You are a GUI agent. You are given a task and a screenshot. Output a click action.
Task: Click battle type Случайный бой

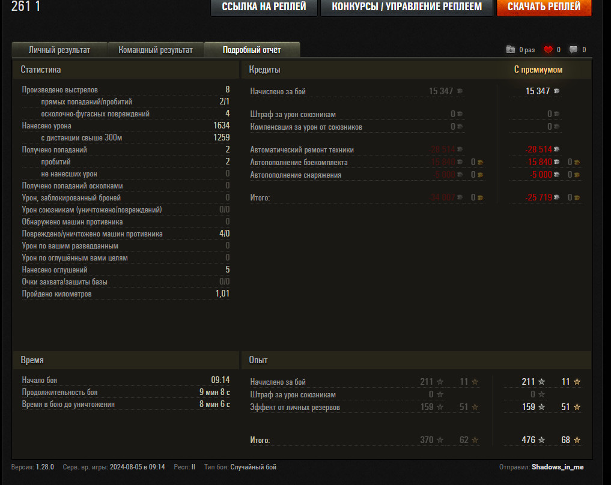click(254, 467)
